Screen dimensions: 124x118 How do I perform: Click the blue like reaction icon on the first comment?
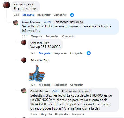pyautogui.click(x=72, y=15)
